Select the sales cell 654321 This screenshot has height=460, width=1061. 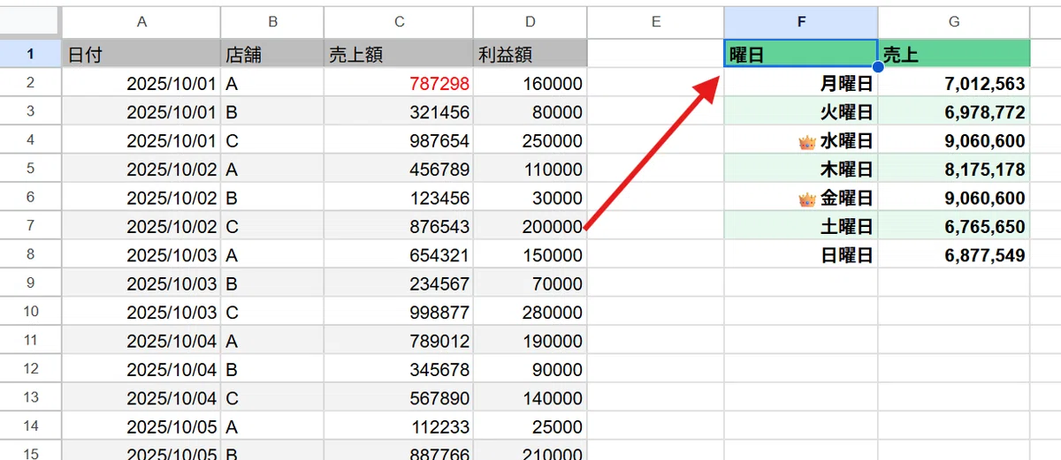(399, 255)
